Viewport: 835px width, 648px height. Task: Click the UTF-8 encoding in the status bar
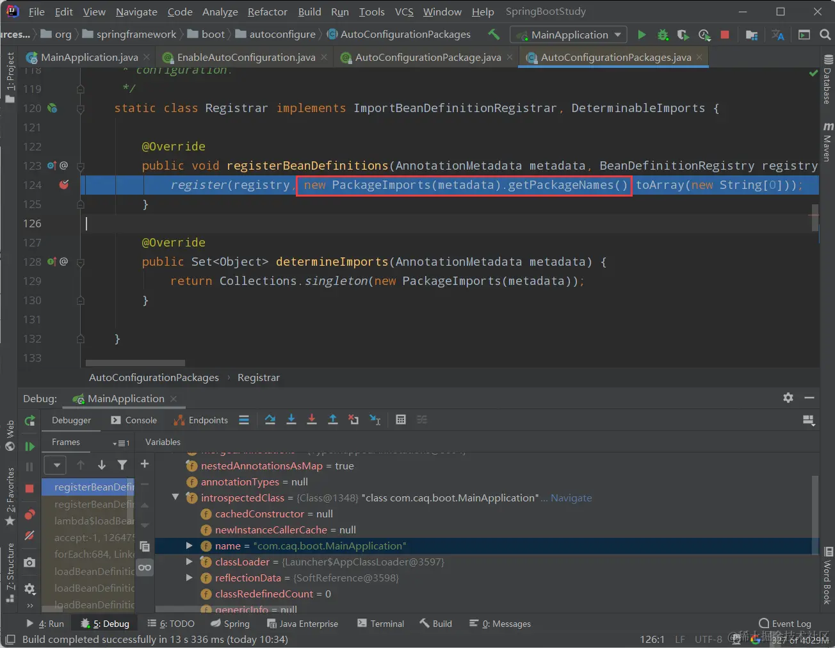(708, 639)
